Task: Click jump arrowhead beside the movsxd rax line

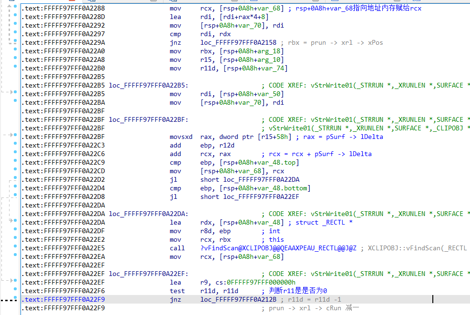Action: pyautogui.click(x=12, y=137)
